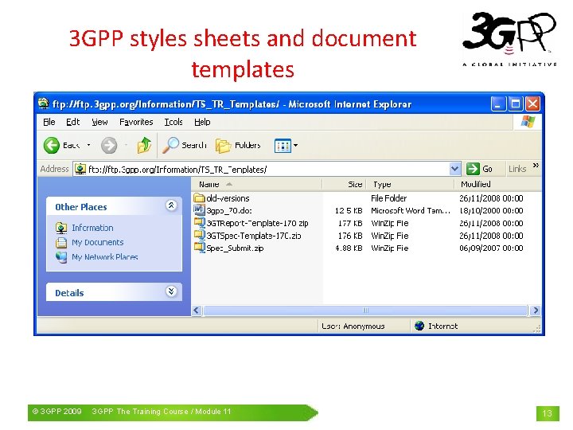Sort by the Type column header
The image size is (573, 430).
[x=410, y=184]
